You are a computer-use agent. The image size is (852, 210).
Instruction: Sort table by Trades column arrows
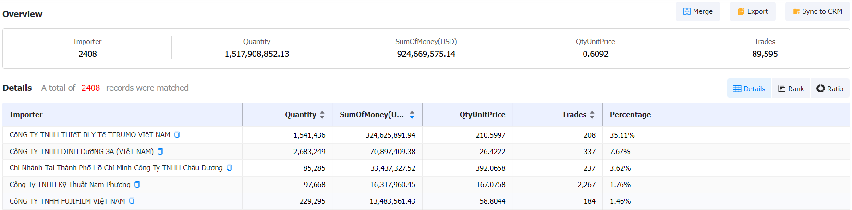592,115
